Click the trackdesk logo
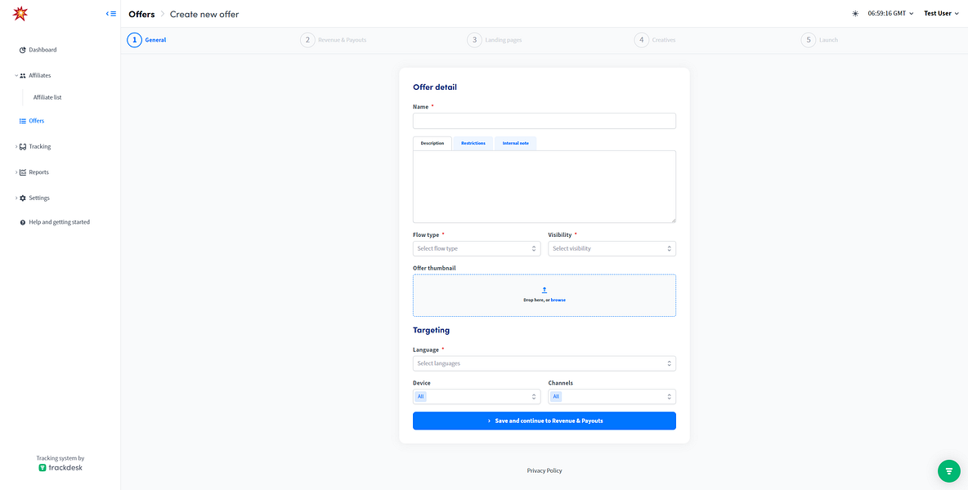The width and height of the screenshot is (968, 490). click(60, 468)
